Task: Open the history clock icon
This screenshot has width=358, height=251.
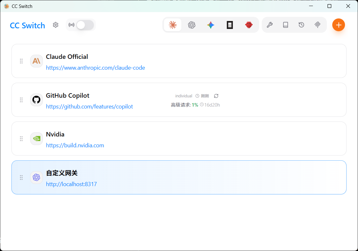Action: click(x=301, y=25)
